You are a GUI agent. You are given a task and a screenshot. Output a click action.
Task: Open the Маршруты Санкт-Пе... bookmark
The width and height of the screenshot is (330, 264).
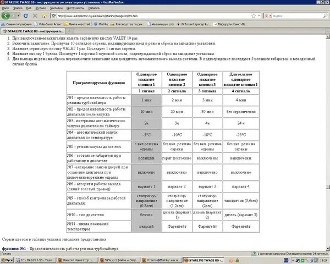click(x=230, y=24)
